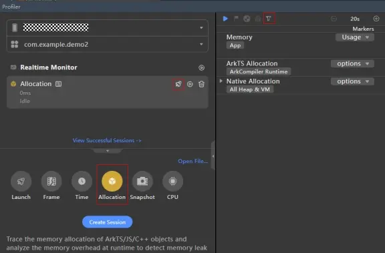385x253 pixels.
Task: Open the filter funnel icon
Action: point(269,19)
